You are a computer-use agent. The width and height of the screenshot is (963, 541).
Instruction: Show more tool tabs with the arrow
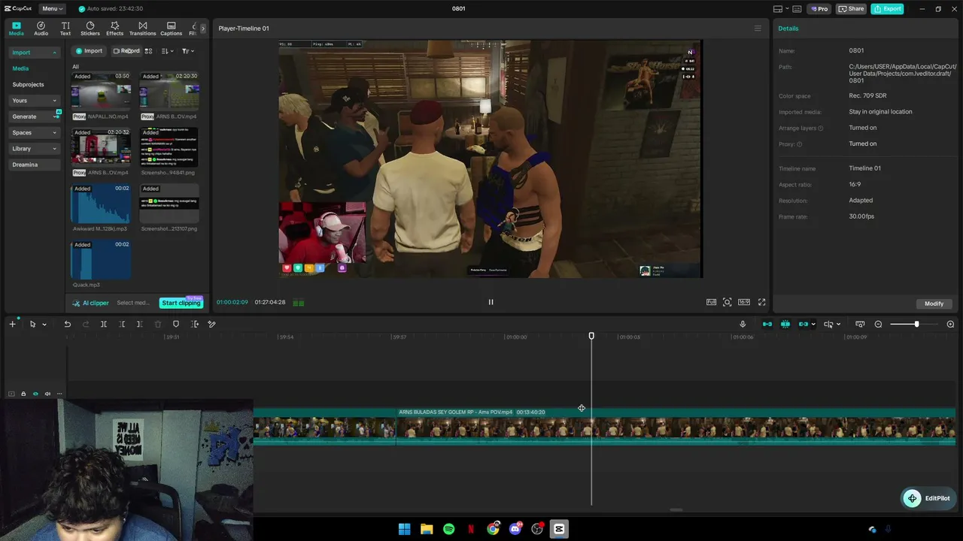202,29
